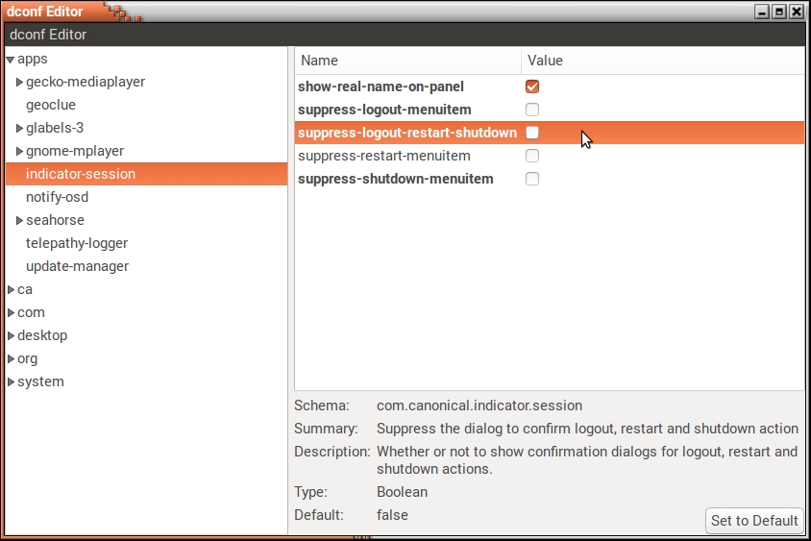Viewport: 811px width, 541px height.
Task: Collapse the apps tree node
Action: point(11,60)
